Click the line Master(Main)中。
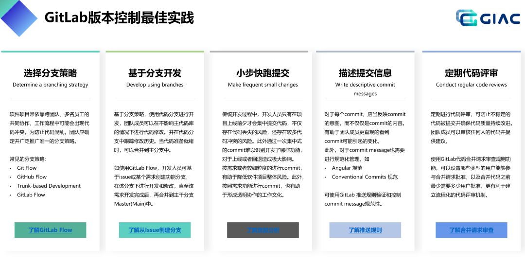525x265 pixels. (x=134, y=204)
